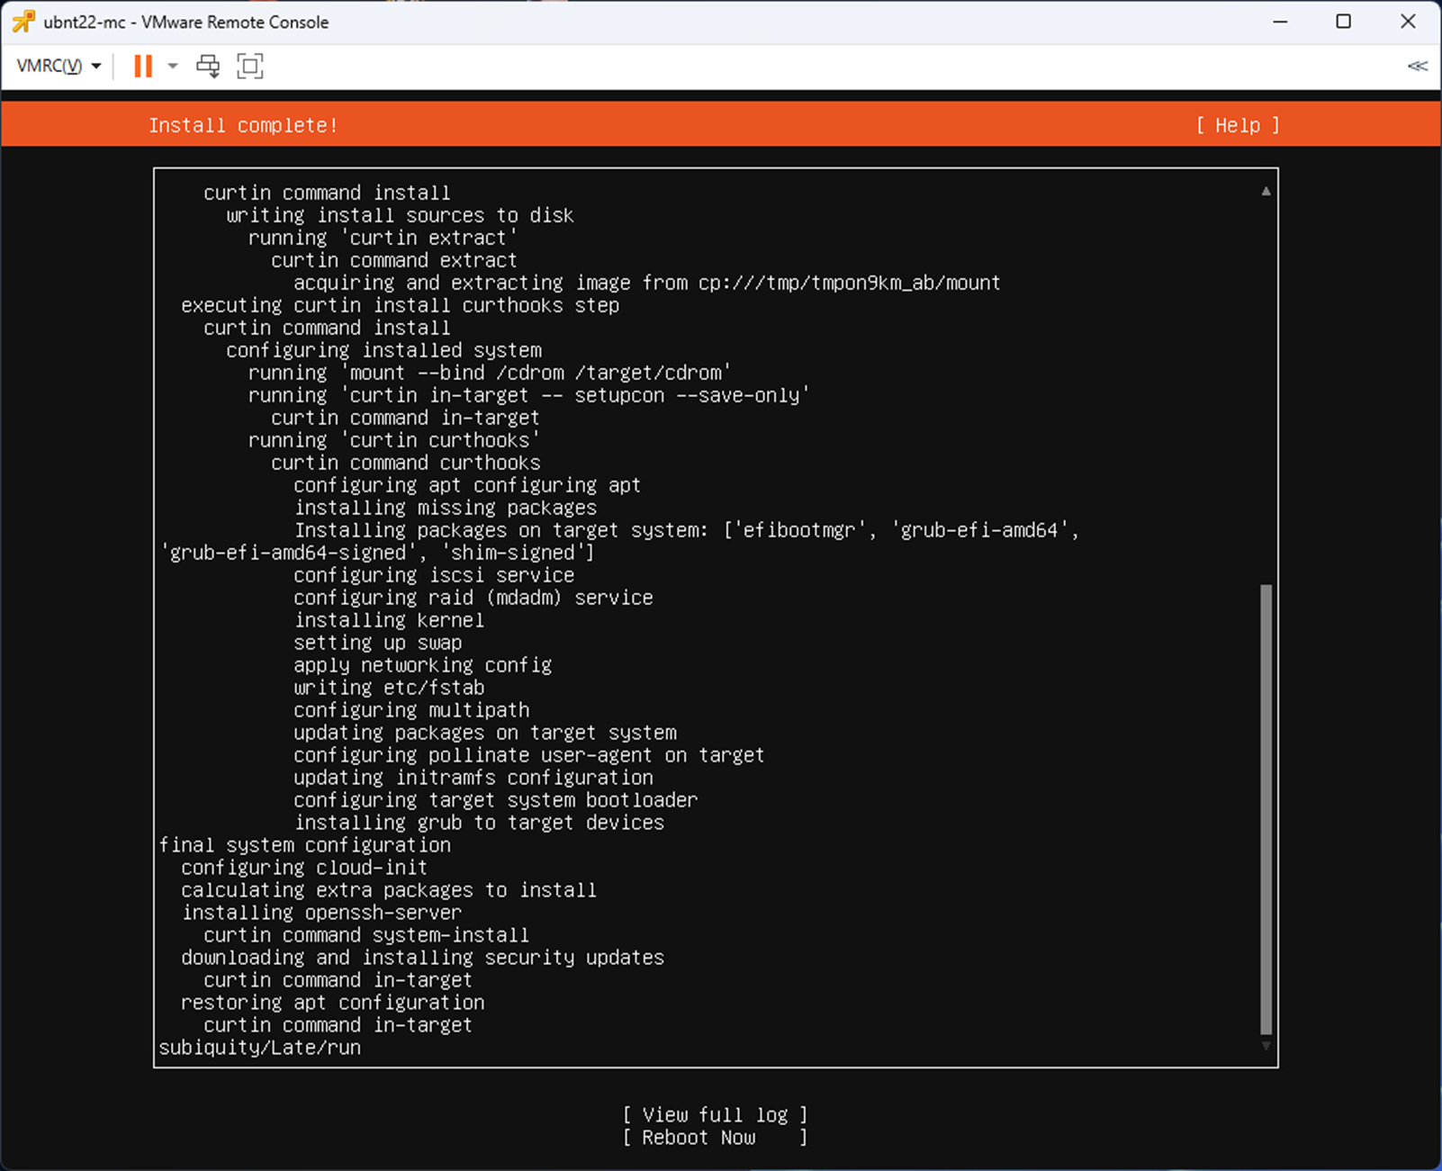Click the setupcon --save-only log line

pyautogui.click(x=529, y=395)
